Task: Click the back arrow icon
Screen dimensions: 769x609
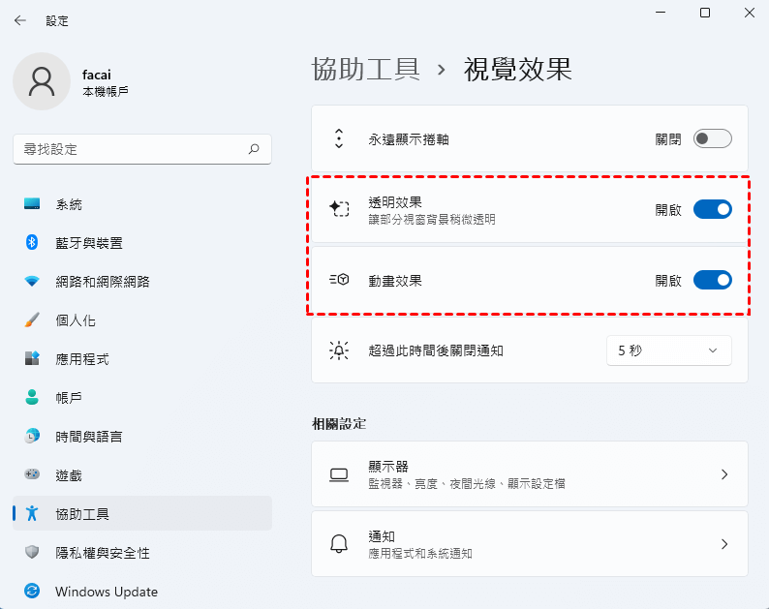Action: 20,20
